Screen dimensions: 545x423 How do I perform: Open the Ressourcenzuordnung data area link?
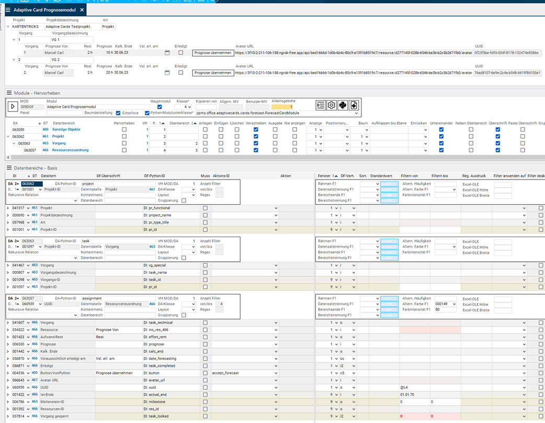(71, 150)
